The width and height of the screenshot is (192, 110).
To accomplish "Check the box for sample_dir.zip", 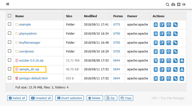I will point(10,69).
